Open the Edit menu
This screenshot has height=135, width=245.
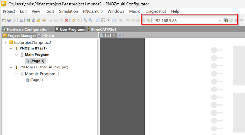(x=23, y=11)
